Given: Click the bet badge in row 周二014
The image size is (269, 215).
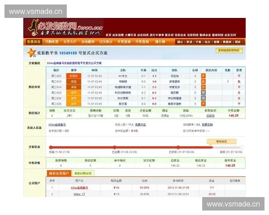Looking at the screenshot, I should [203, 87].
